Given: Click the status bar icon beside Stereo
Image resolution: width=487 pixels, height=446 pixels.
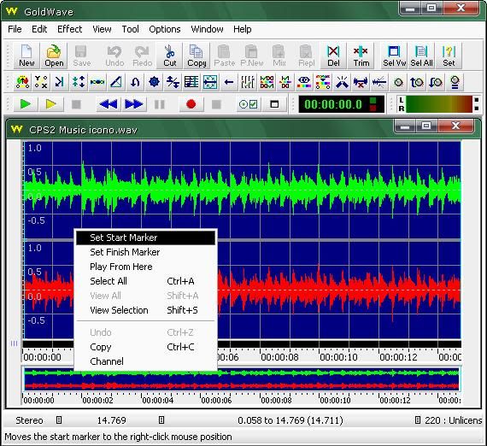Looking at the screenshot, I should click(59, 420).
